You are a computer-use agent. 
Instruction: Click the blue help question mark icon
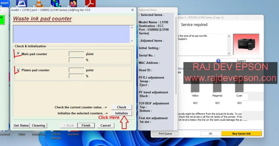218,61
